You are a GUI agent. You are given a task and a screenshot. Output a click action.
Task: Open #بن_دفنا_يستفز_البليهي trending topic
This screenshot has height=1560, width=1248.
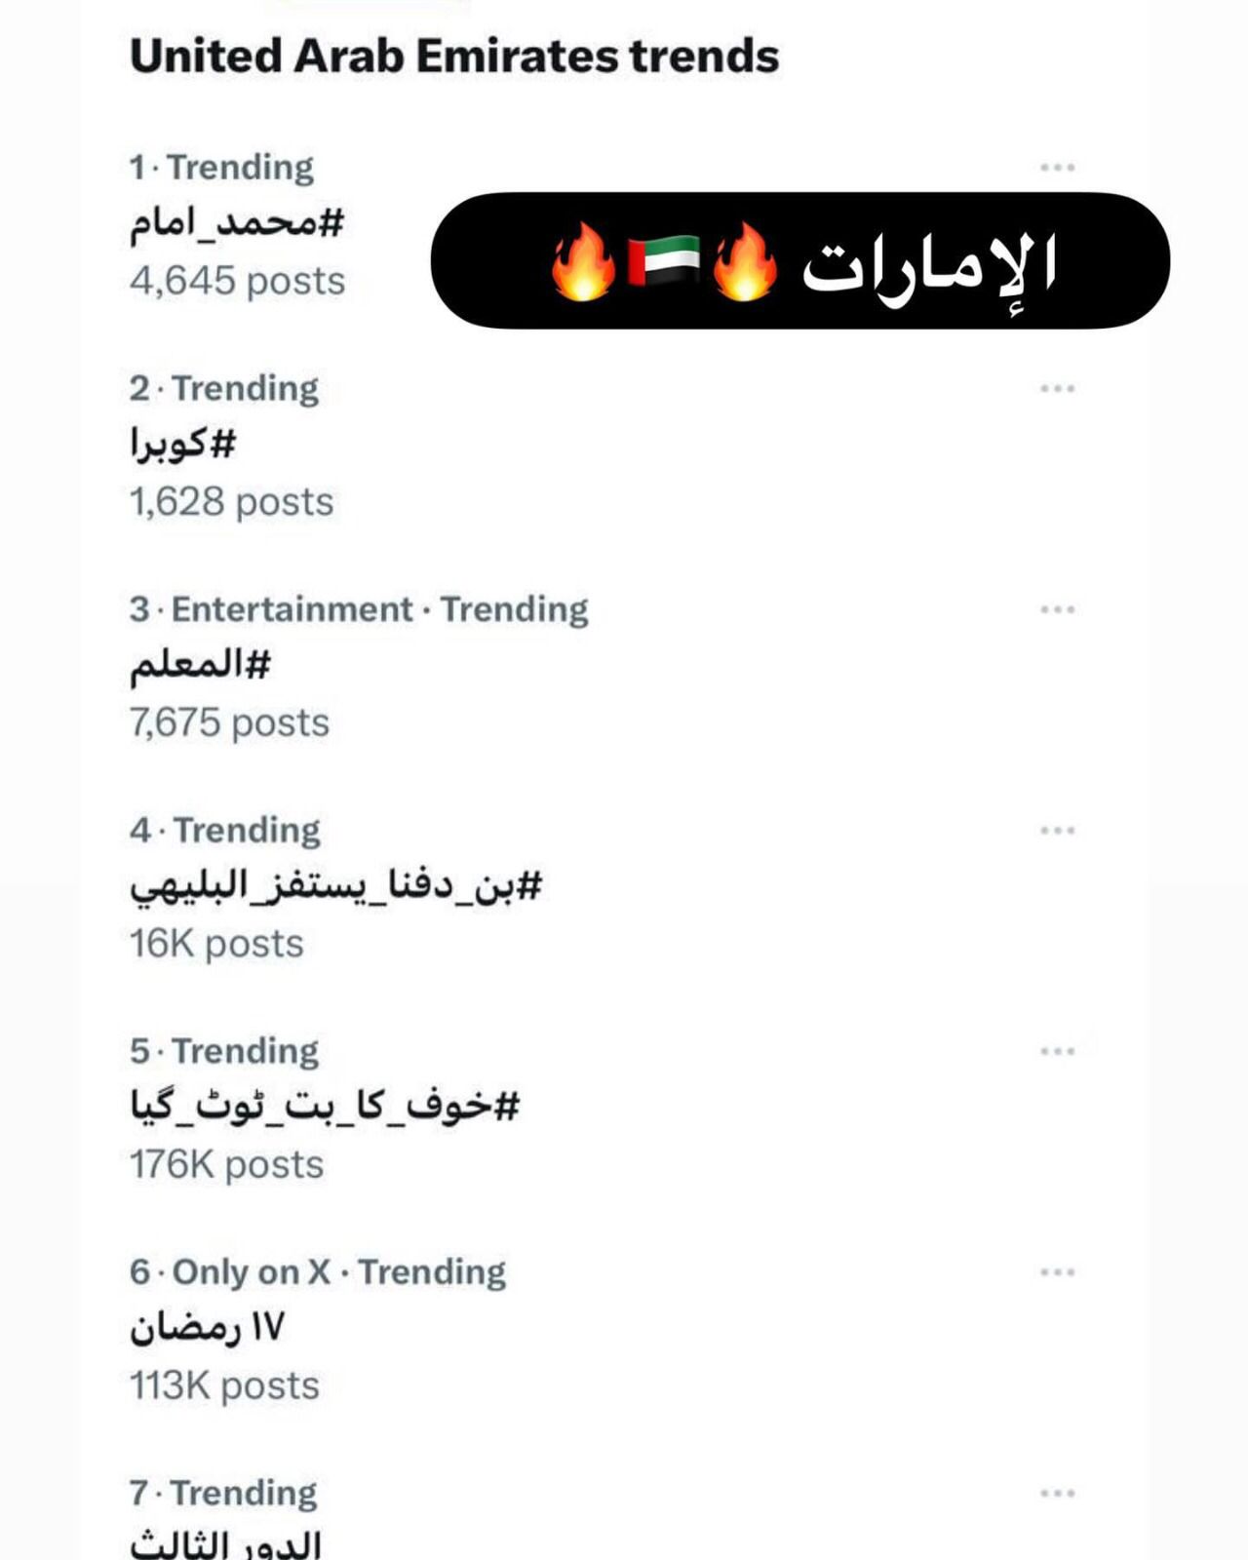(335, 887)
